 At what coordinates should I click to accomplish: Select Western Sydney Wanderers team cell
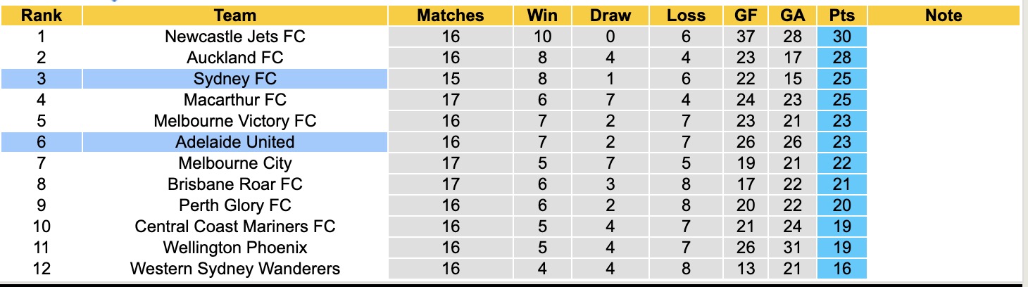pyautogui.click(x=235, y=269)
